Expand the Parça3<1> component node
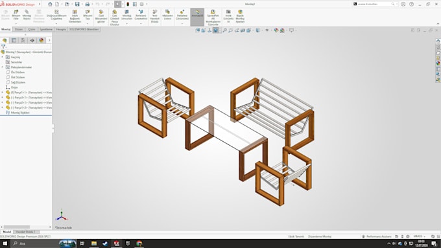 coord(3,98)
